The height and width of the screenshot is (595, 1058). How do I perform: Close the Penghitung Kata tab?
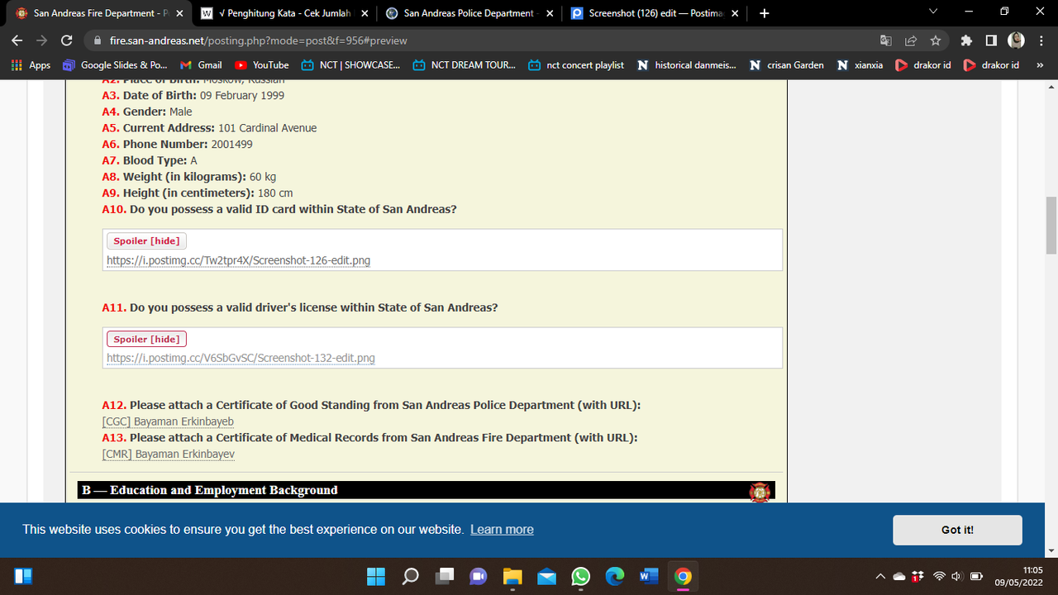point(365,13)
